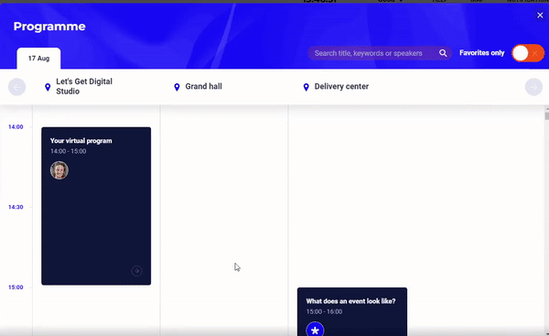
Task: Click the search magnifier icon
Action: pos(443,53)
